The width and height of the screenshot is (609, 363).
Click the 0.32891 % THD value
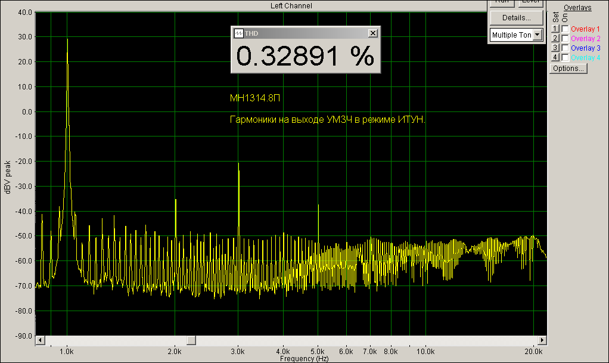(305, 56)
